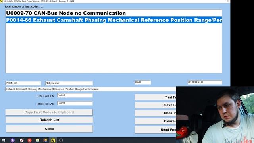Click the Refresh List button

click(49, 120)
